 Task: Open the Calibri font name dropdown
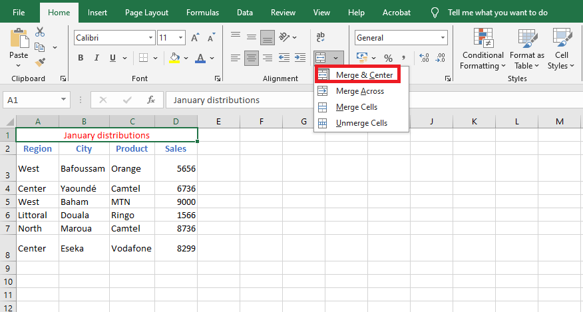point(150,37)
